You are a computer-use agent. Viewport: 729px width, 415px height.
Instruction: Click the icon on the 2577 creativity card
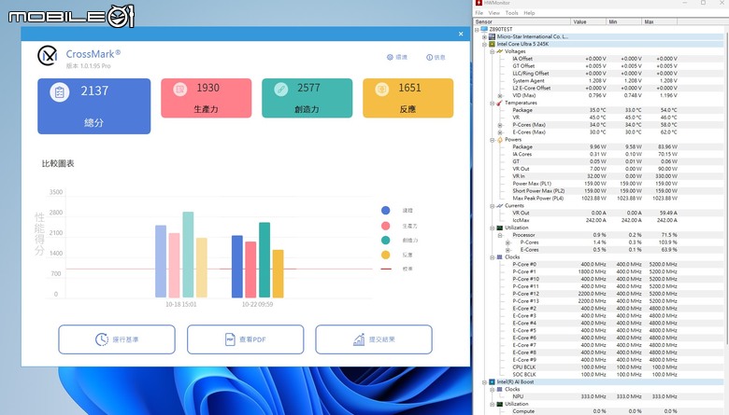pyautogui.click(x=280, y=89)
